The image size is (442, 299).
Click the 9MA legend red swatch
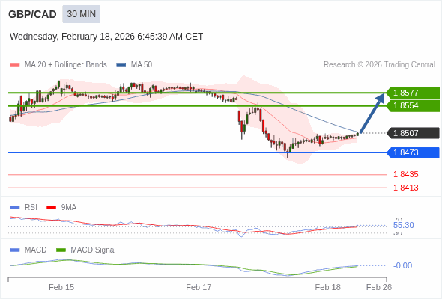click(x=51, y=208)
